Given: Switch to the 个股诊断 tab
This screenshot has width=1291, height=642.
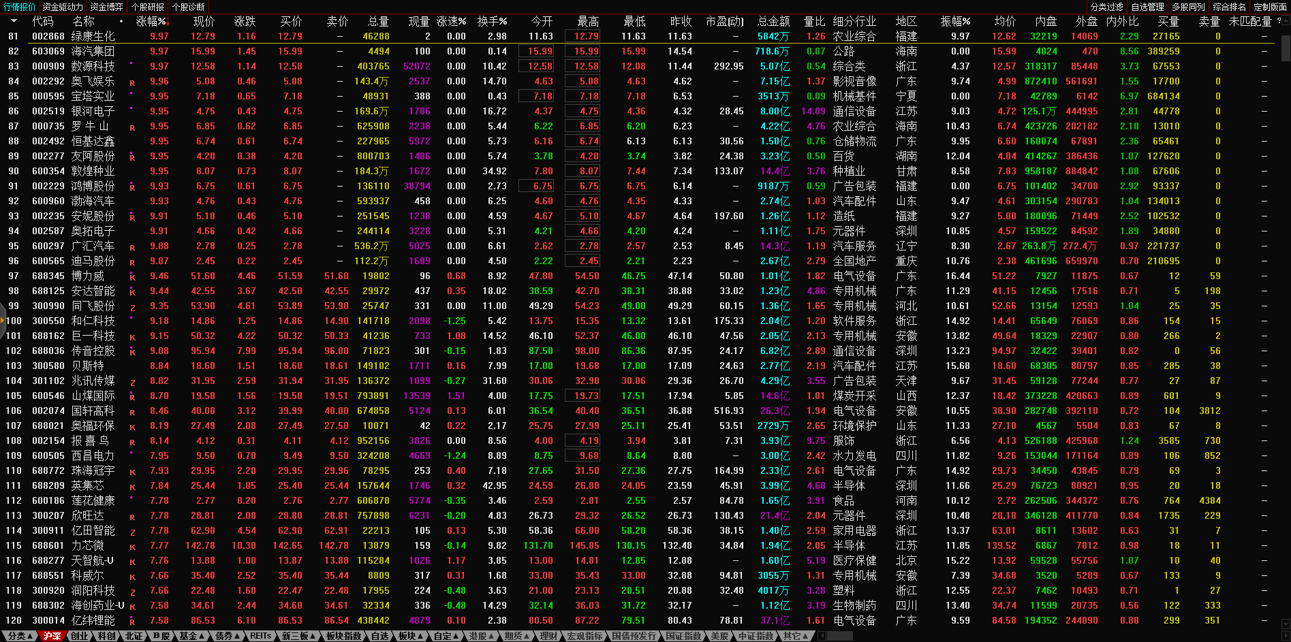Looking at the screenshot, I should click(x=189, y=7).
